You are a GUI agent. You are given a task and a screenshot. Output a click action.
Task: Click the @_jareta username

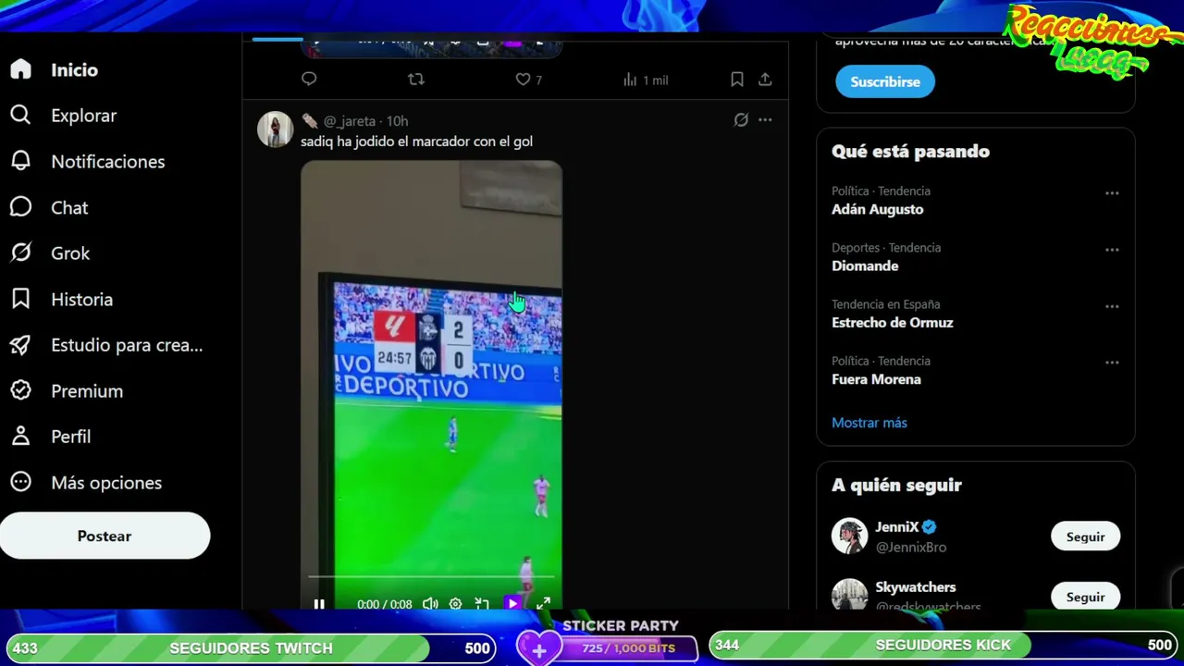pos(350,121)
